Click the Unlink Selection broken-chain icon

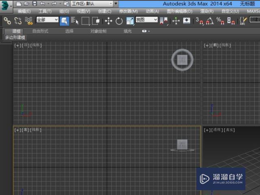click(17, 20)
